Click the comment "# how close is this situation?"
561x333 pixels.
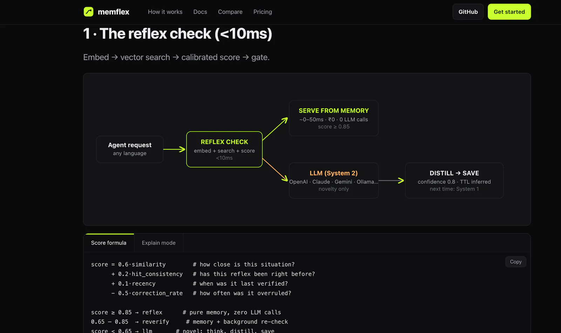coord(244,264)
